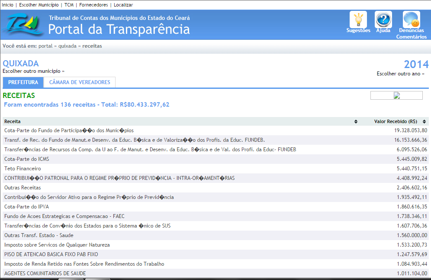Click the Denúncias Comentários chat icon
Image resolution: width=431 pixels, height=280 pixels.
click(411, 20)
